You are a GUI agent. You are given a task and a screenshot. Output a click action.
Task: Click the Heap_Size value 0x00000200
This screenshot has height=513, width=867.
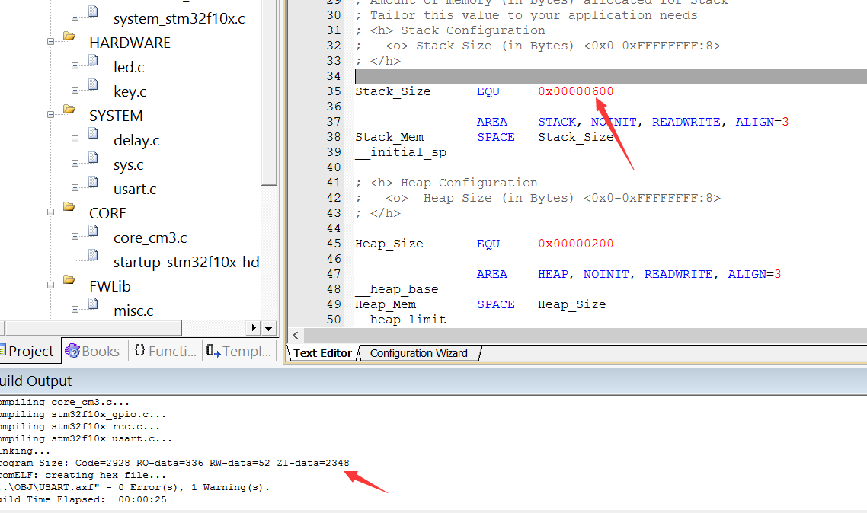coord(576,244)
